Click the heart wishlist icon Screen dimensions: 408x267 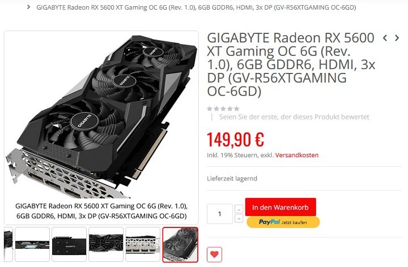click(x=214, y=255)
